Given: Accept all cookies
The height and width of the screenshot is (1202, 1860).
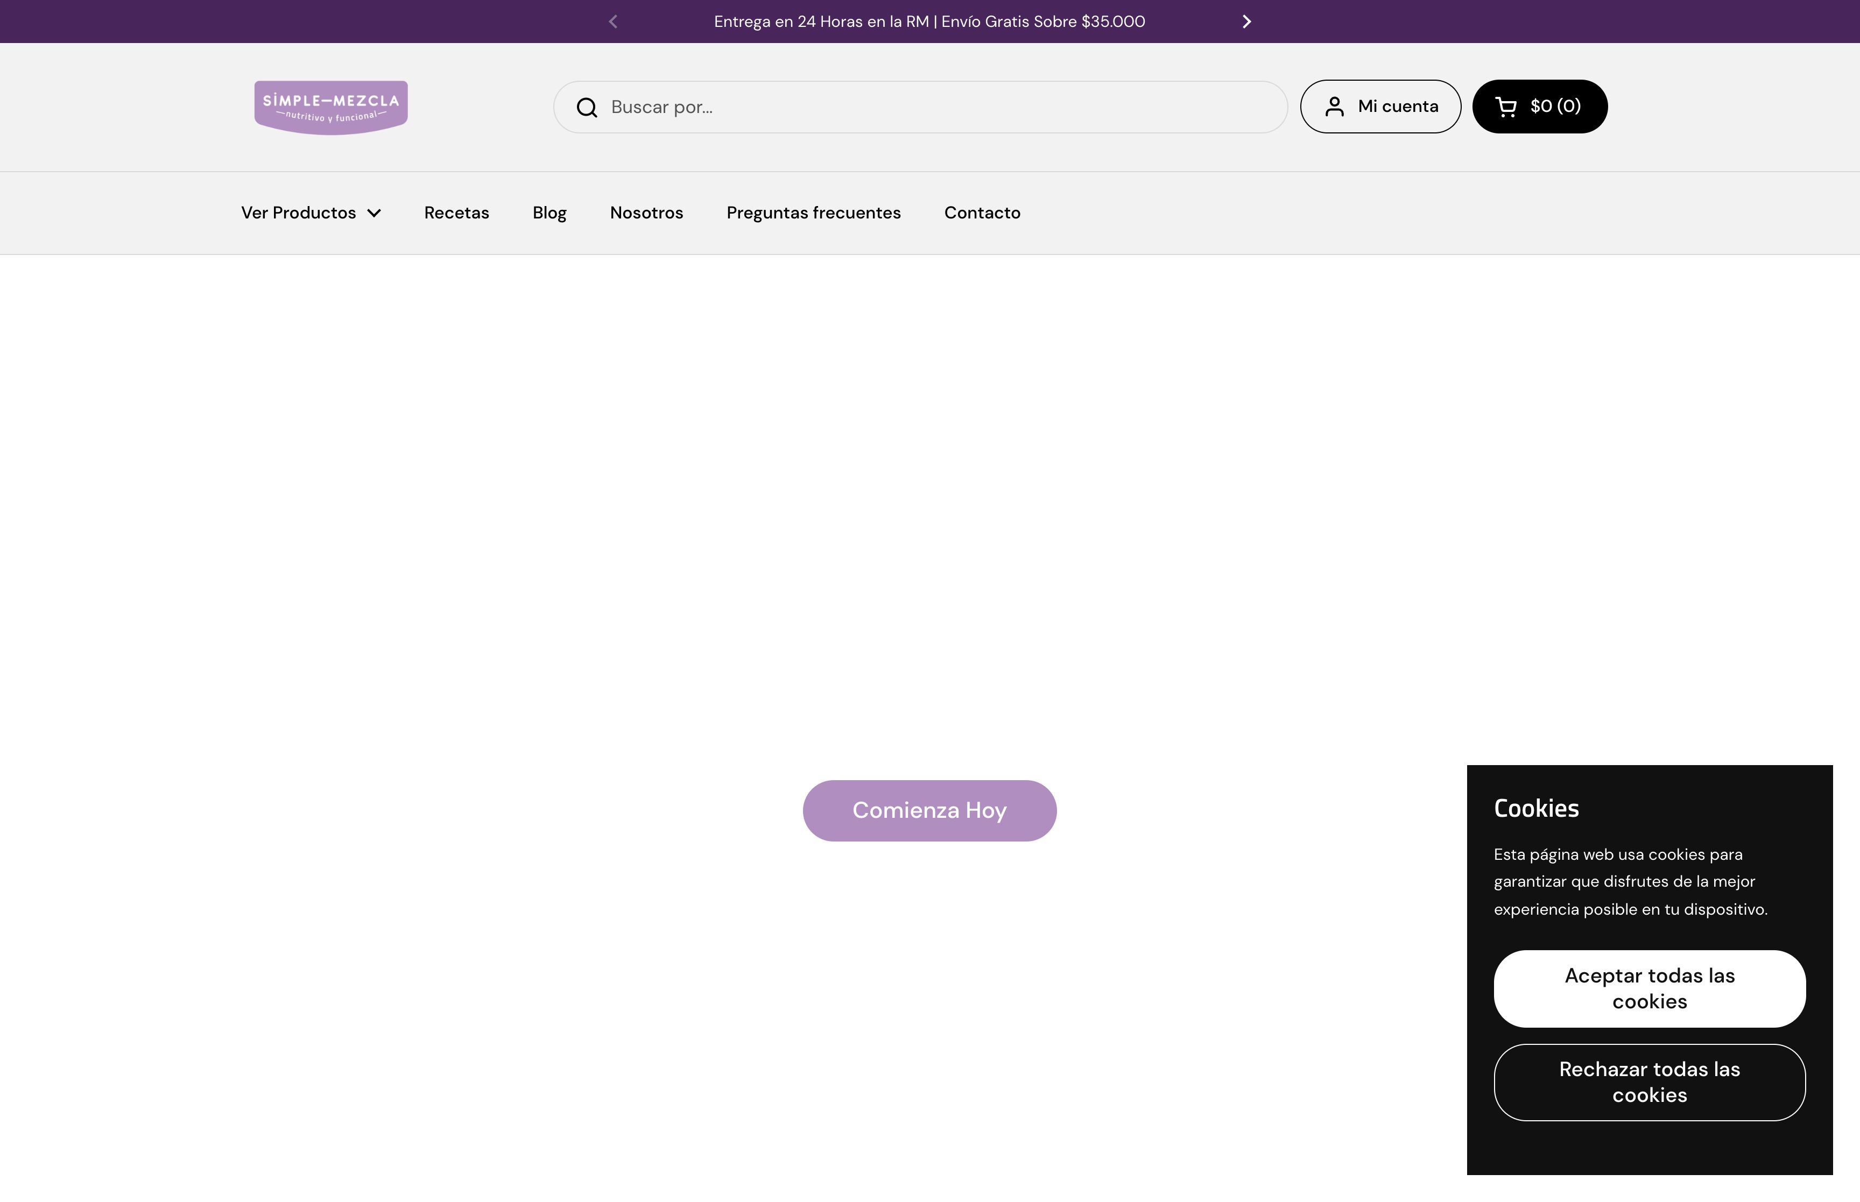Looking at the screenshot, I should point(1648,988).
